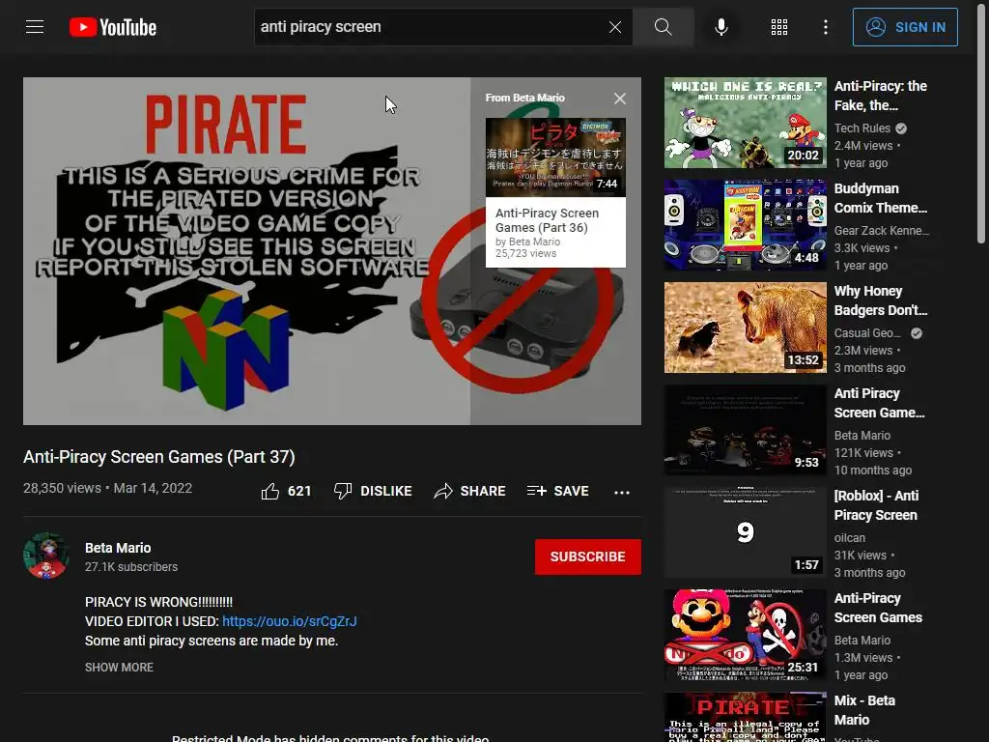The width and height of the screenshot is (989, 742).
Task: Open the hamburger guide menu
Action: [x=35, y=27]
